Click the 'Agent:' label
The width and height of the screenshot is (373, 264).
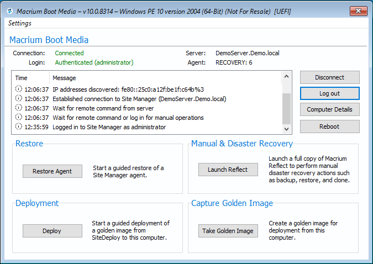pyautogui.click(x=197, y=62)
